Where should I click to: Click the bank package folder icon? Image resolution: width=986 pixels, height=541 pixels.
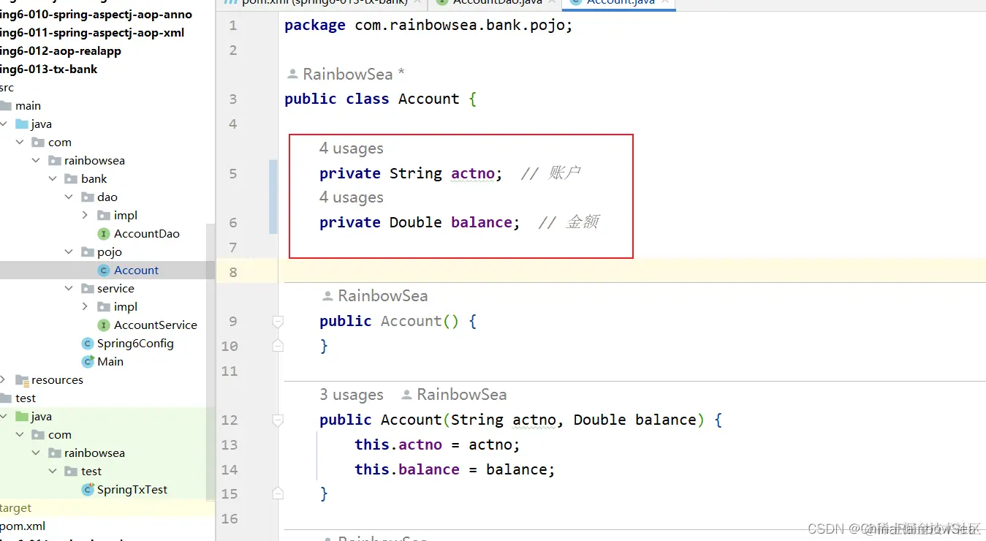71,179
